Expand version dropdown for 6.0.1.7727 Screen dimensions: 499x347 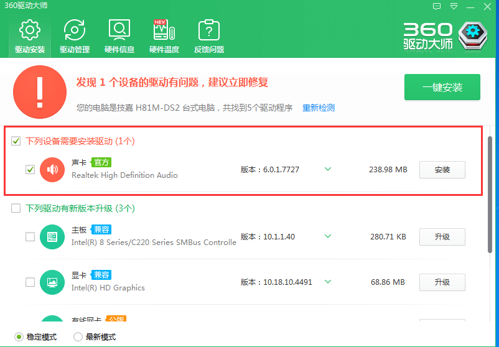[328, 169]
